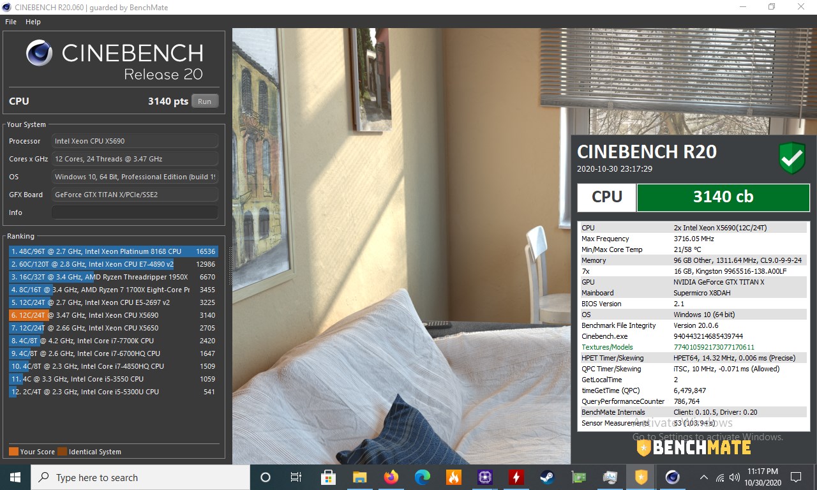The width and height of the screenshot is (817, 490).
Task: Open Firefox from the taskbar
Action: coord(391,477)
